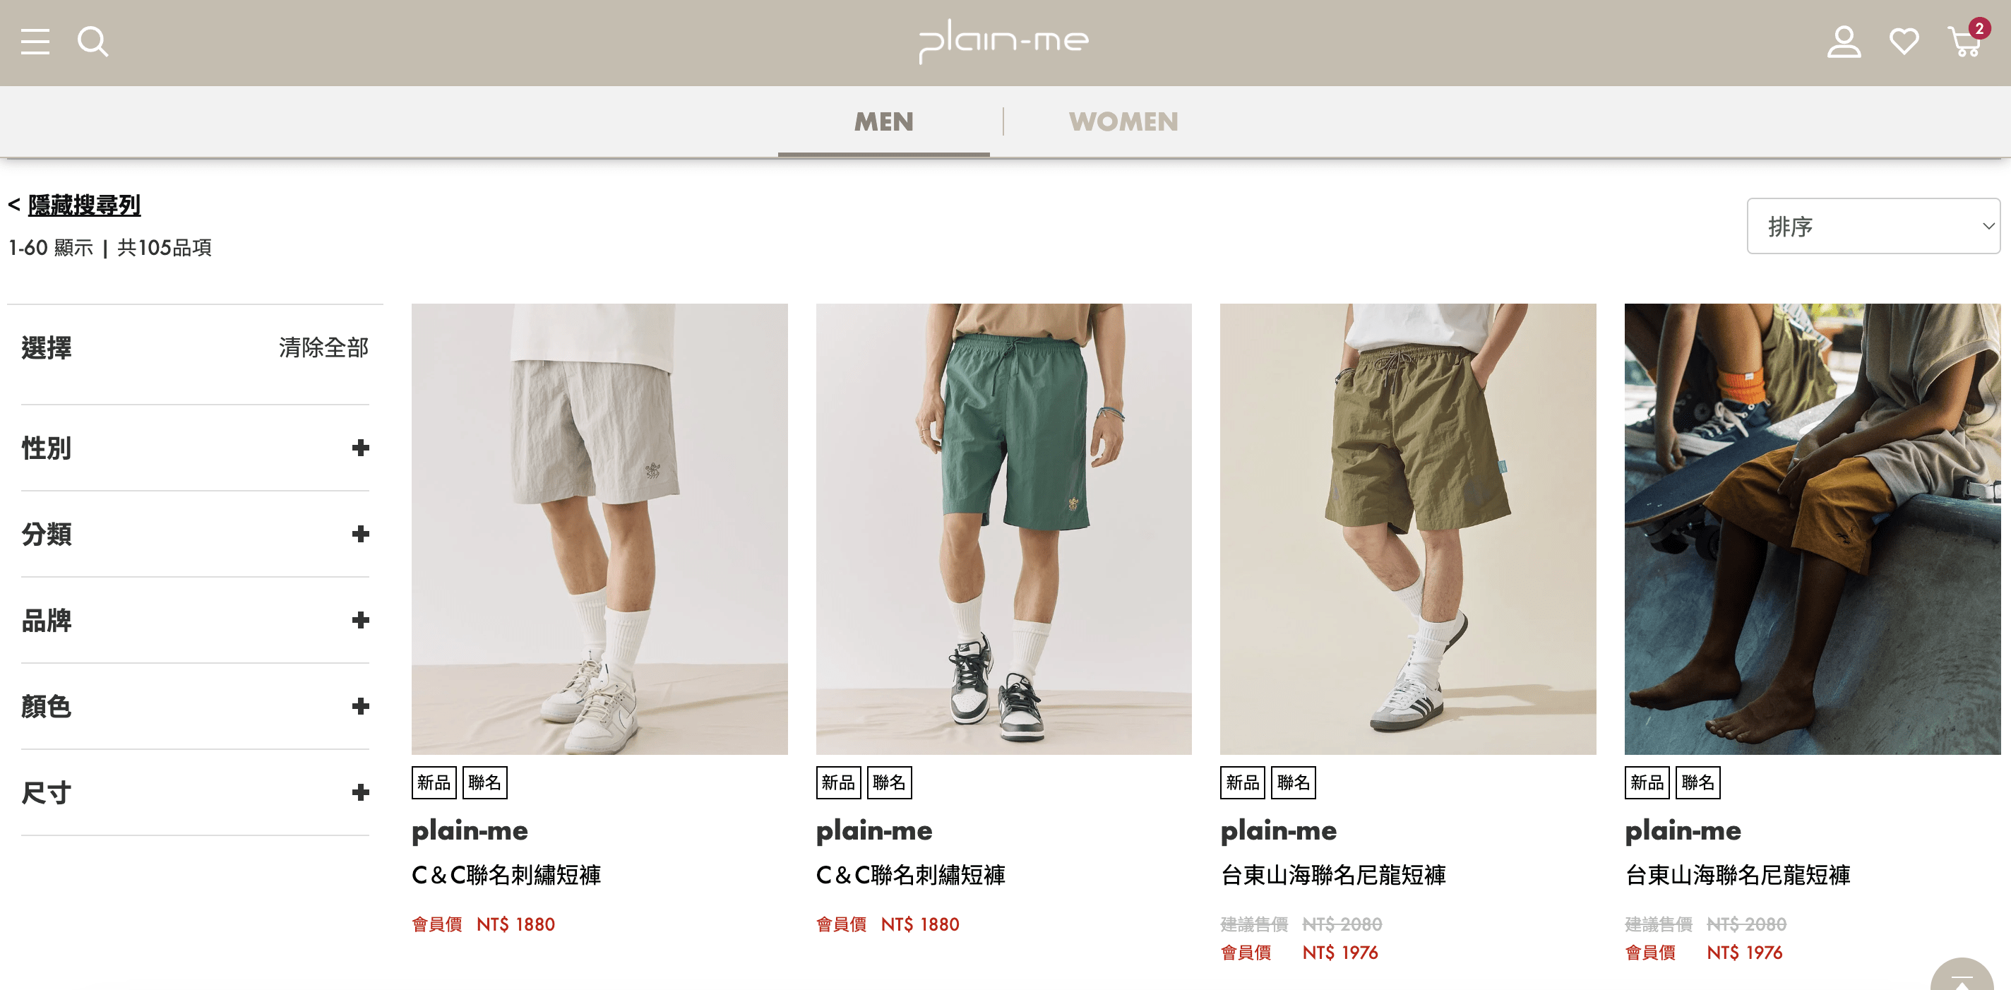View wishlist via the heart icon
The height and width of the screenshot is (990, 2011).
(1904, 42)
